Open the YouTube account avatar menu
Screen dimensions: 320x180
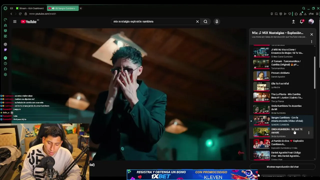pos(311,22)
